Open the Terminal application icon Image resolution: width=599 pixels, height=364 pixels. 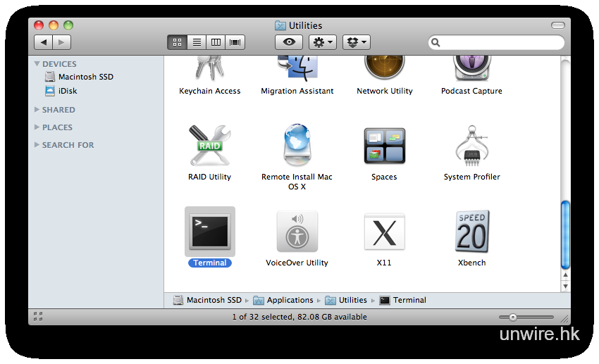point(210,232)
